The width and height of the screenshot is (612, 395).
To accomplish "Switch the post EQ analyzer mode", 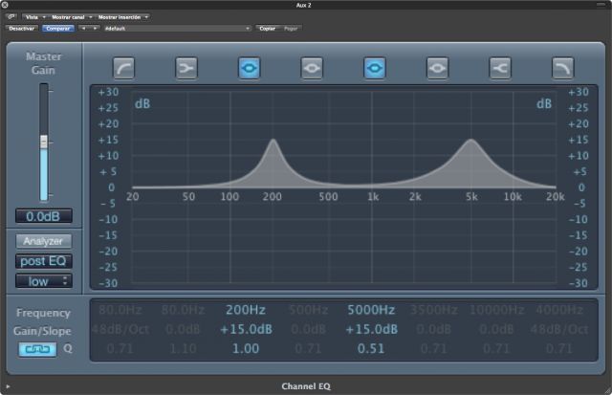I will click(43, 261).
